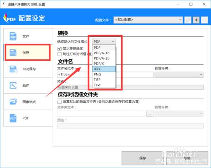Open the 动作 settings tab
The height and width of the screenshot is (168, 211).
[x=28, y=85]
